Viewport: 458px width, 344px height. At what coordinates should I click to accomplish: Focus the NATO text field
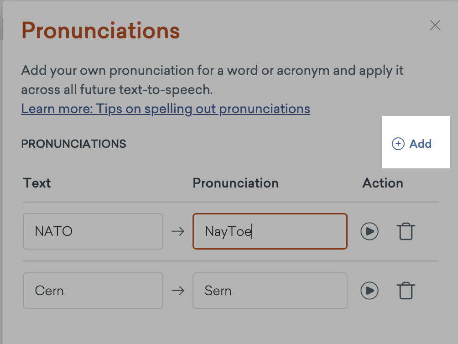93,231
